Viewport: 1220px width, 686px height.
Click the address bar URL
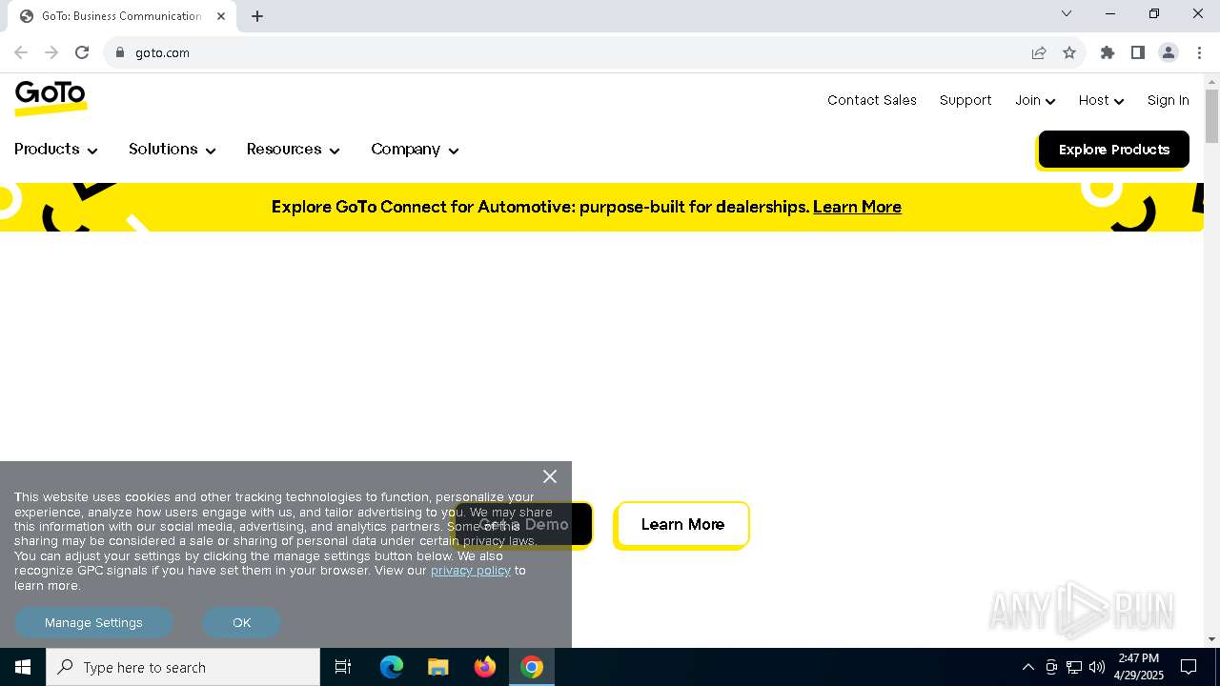pos(162,52)
